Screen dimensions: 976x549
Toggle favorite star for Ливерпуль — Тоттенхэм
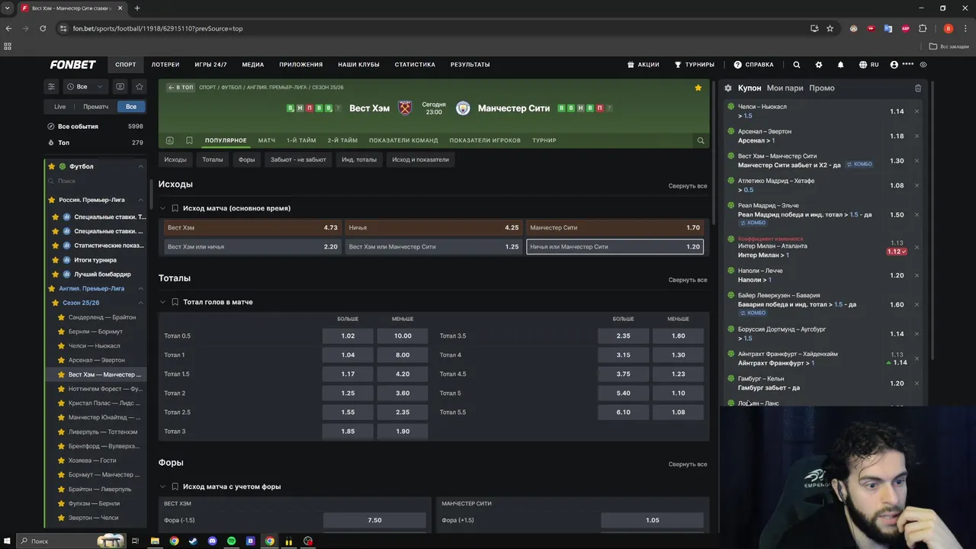(x=62, y=432)
